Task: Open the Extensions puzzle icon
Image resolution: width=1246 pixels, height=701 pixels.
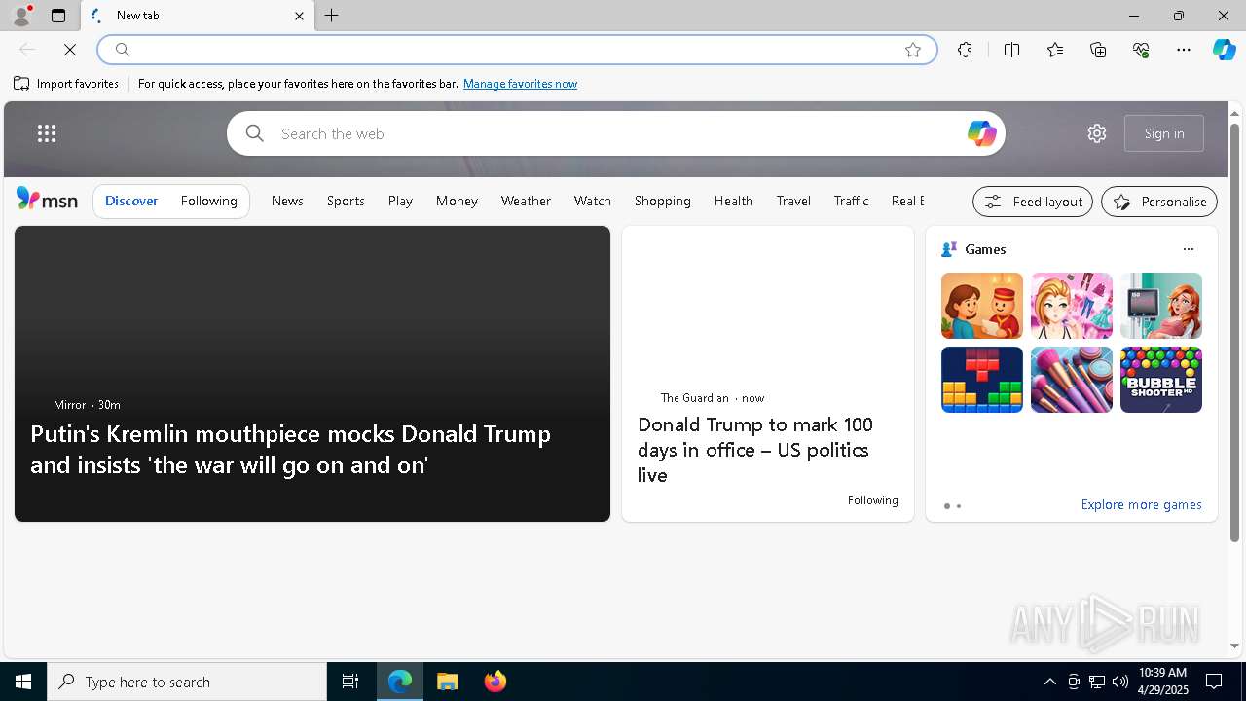Action: [x=965, y=50]
